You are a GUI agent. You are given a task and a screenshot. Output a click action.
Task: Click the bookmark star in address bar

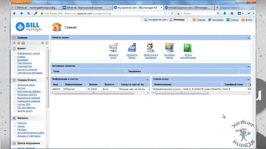click(165, 13)
